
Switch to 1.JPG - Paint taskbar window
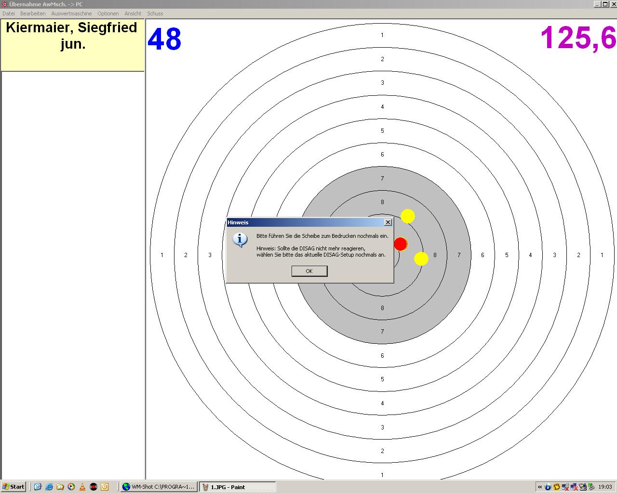[237, 487]
